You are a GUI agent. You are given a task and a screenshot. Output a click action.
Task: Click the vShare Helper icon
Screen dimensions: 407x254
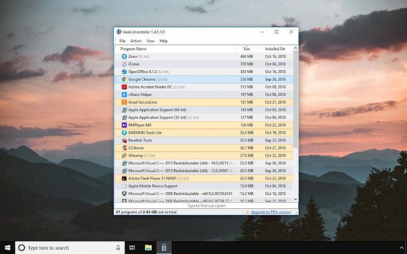pos(124,95)
